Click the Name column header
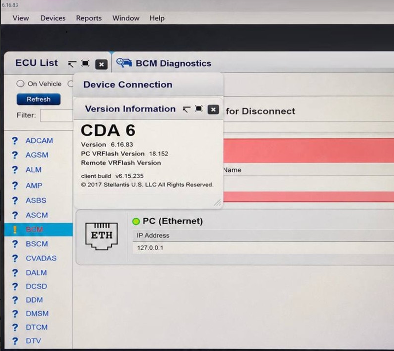Screen dimensions: 394x351 [x=232, y=170]
